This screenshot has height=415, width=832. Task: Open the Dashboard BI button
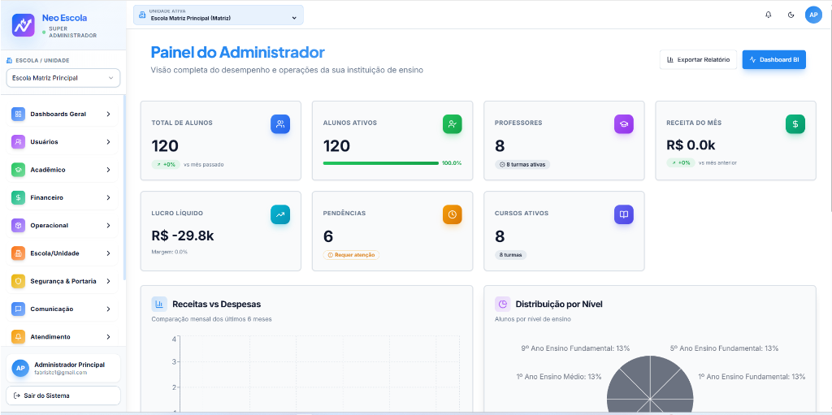click(774, 60)
